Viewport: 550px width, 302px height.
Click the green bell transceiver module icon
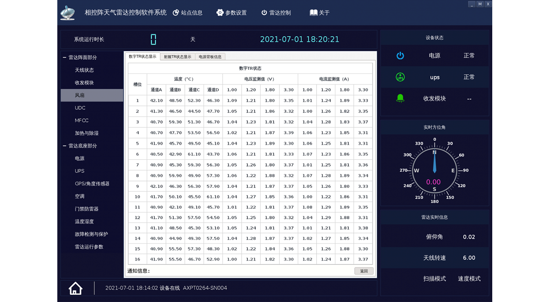pos(400,98)
